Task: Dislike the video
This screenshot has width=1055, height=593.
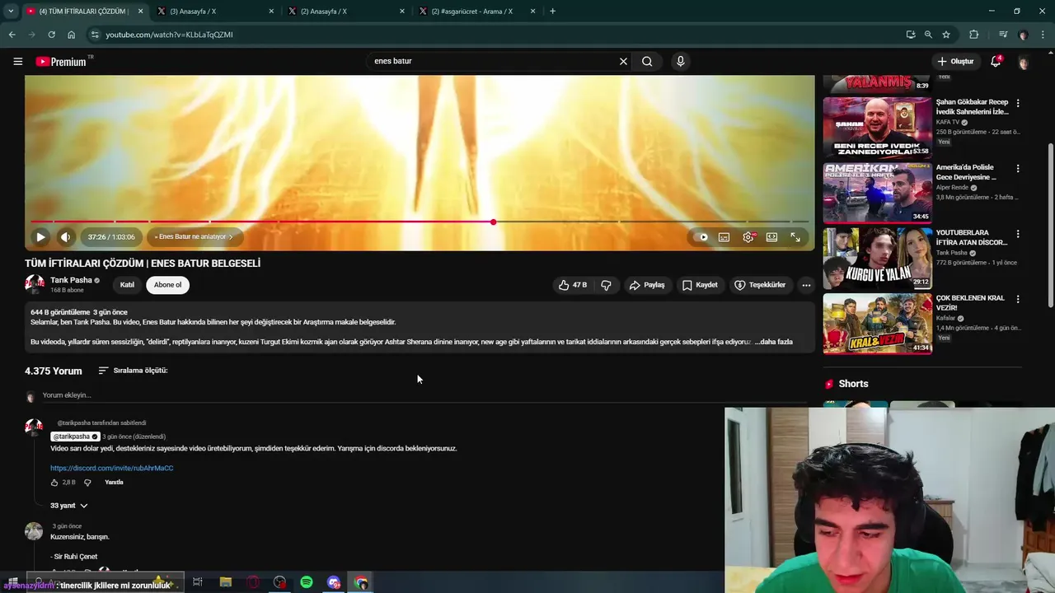Action: coord(606,285)
